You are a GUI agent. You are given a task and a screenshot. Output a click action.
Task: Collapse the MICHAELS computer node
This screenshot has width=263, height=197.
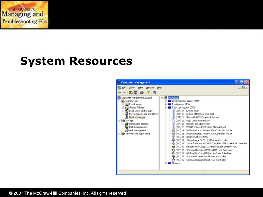[x=162, y=98]
